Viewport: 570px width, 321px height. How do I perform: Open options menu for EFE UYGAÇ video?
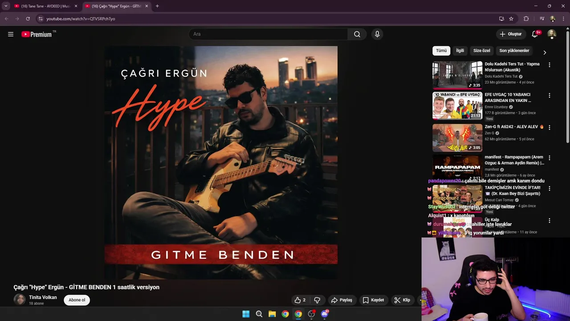[x=549, y=96]
